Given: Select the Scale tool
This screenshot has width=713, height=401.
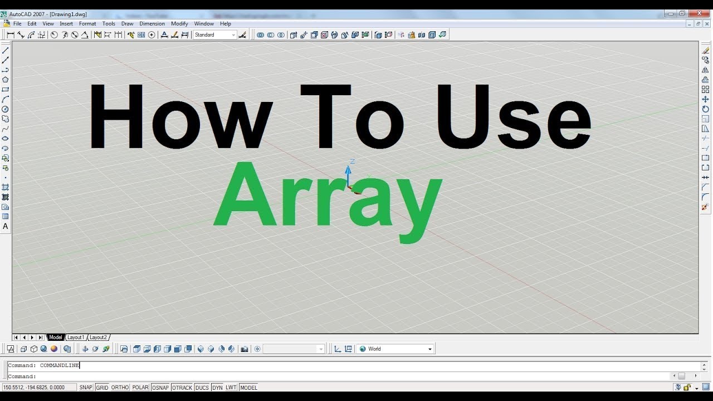Looking at the screenshot, I should 705,119.
